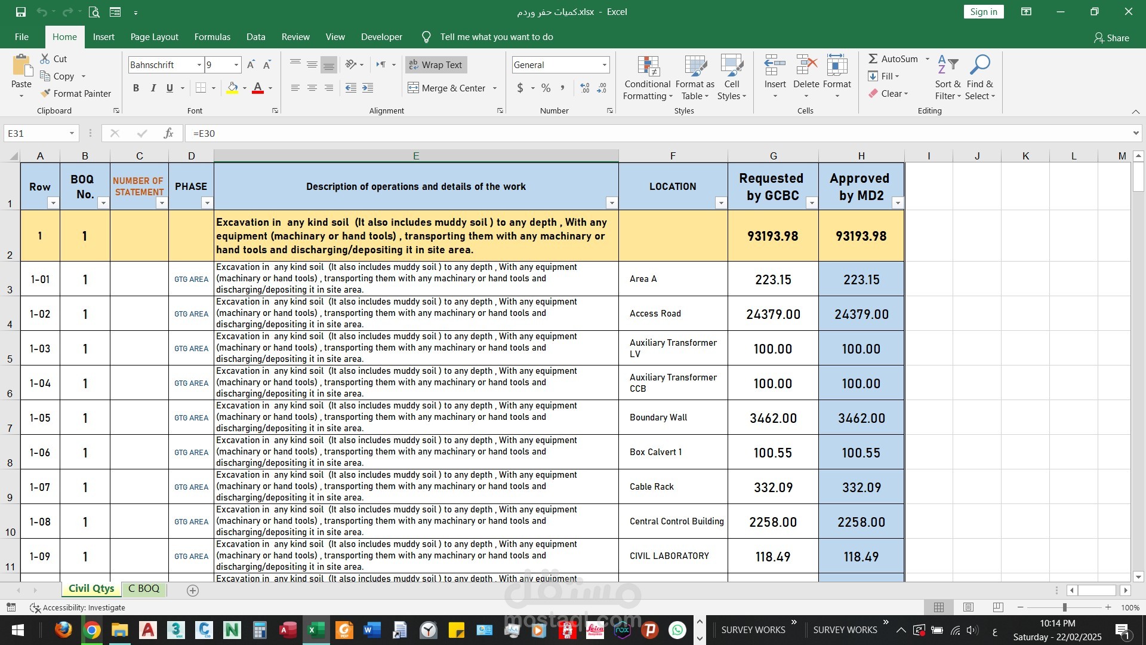
Task: Click the Cut scissors icon
Action: coord(45,59)
